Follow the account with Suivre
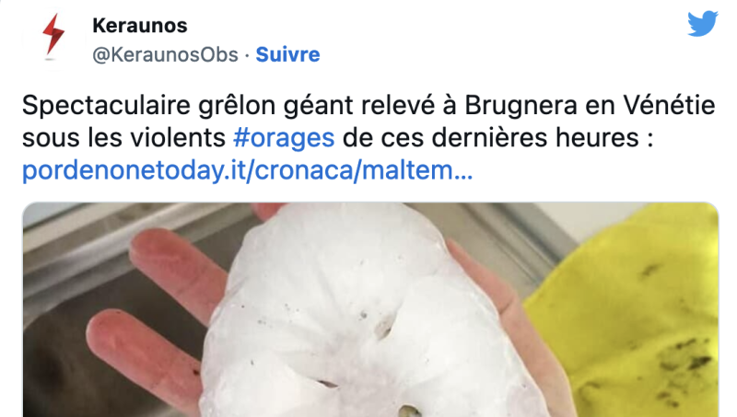 click(x=287, y=54)
